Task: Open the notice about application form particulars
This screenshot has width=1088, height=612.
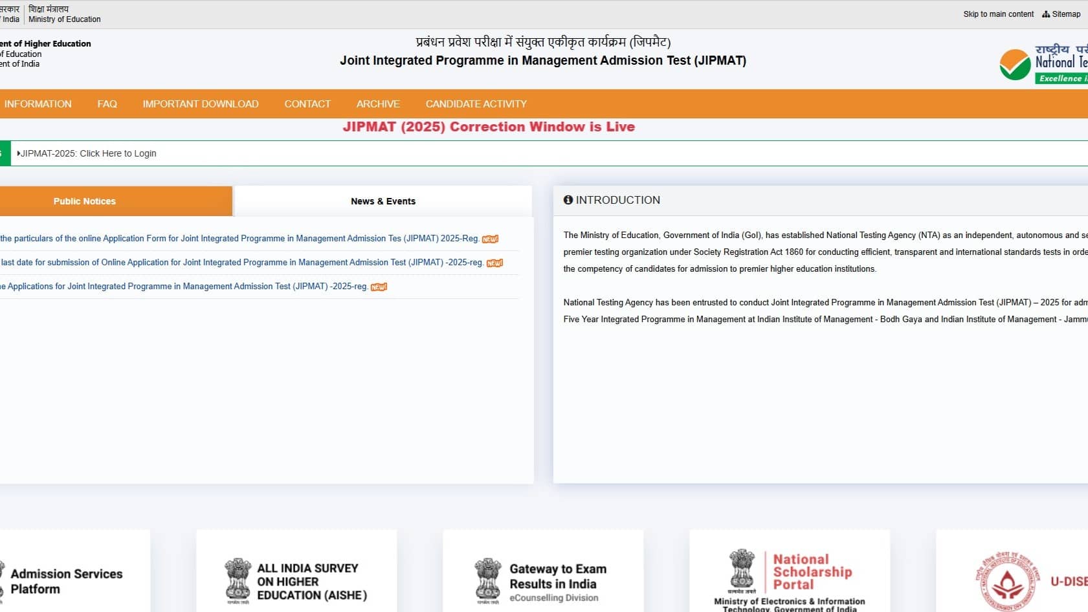Action: (x=239, y=239)
